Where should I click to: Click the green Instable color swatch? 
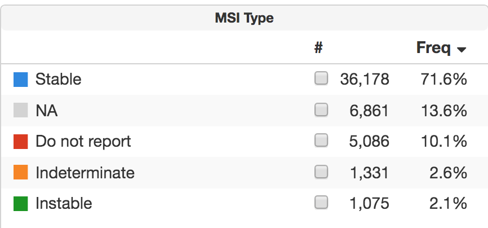coord(21,203)
